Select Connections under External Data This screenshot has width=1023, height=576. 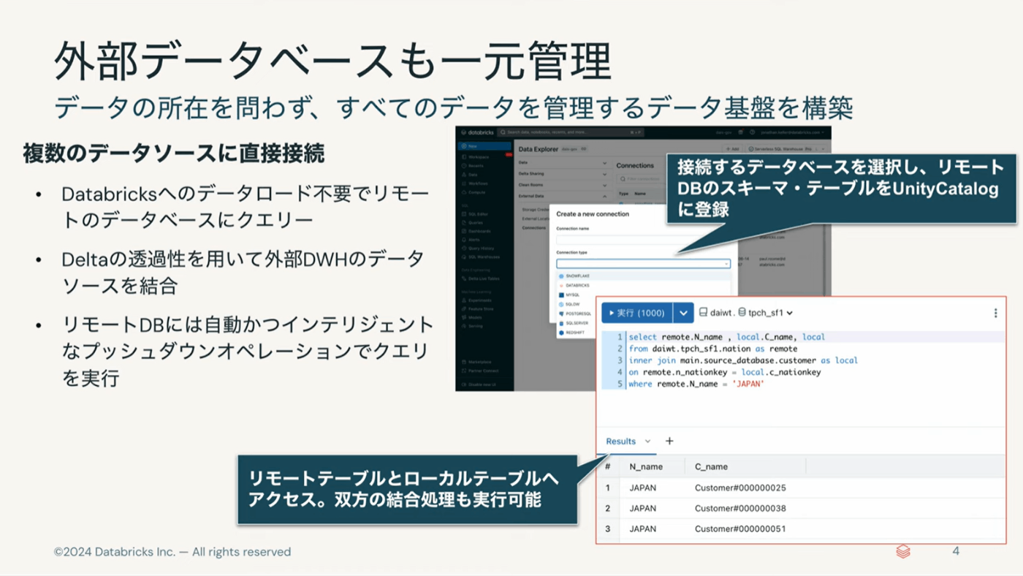[x=534, y=228]
